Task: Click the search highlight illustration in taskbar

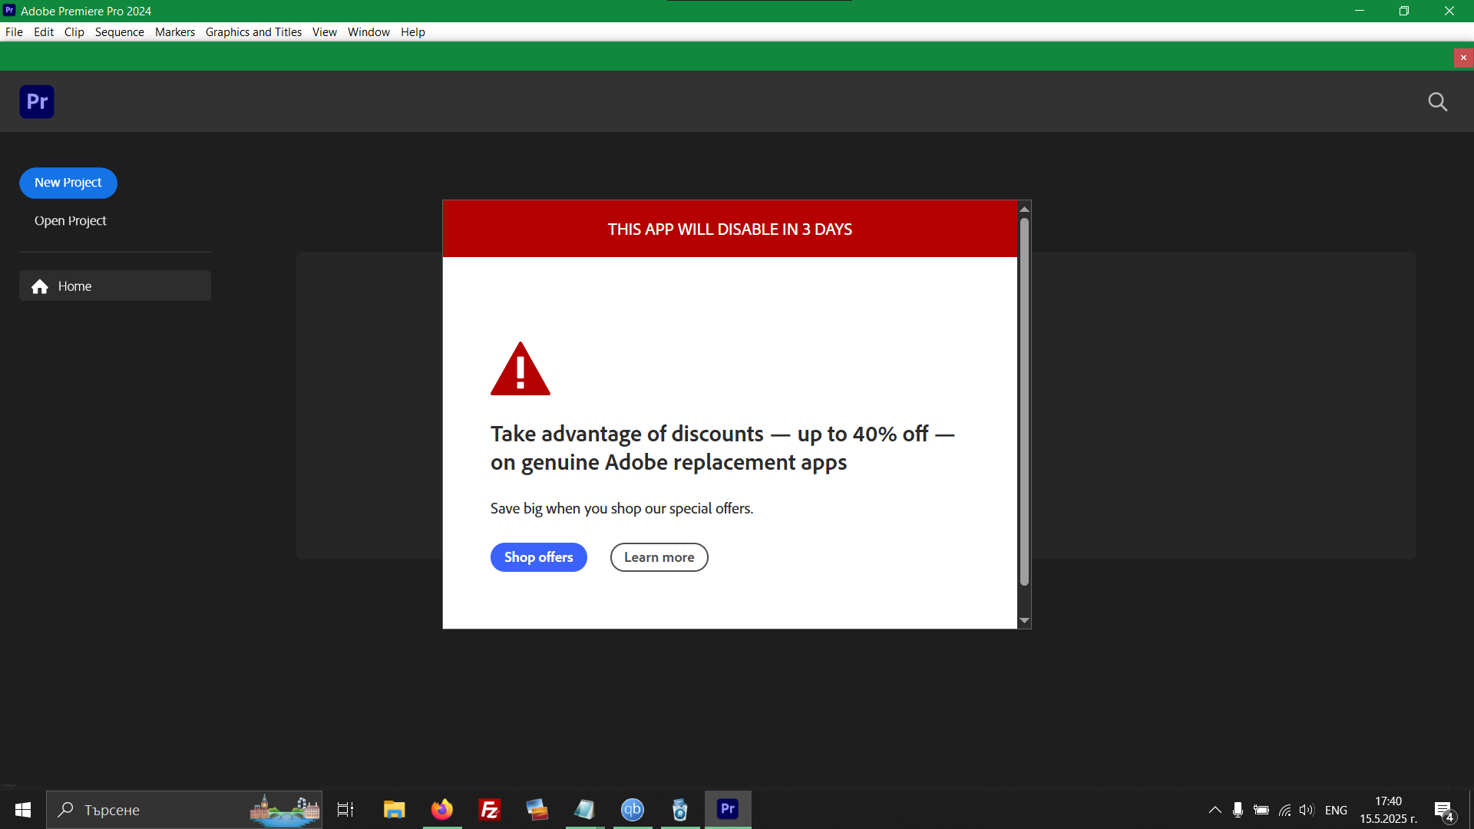Action: pos(285,811)
